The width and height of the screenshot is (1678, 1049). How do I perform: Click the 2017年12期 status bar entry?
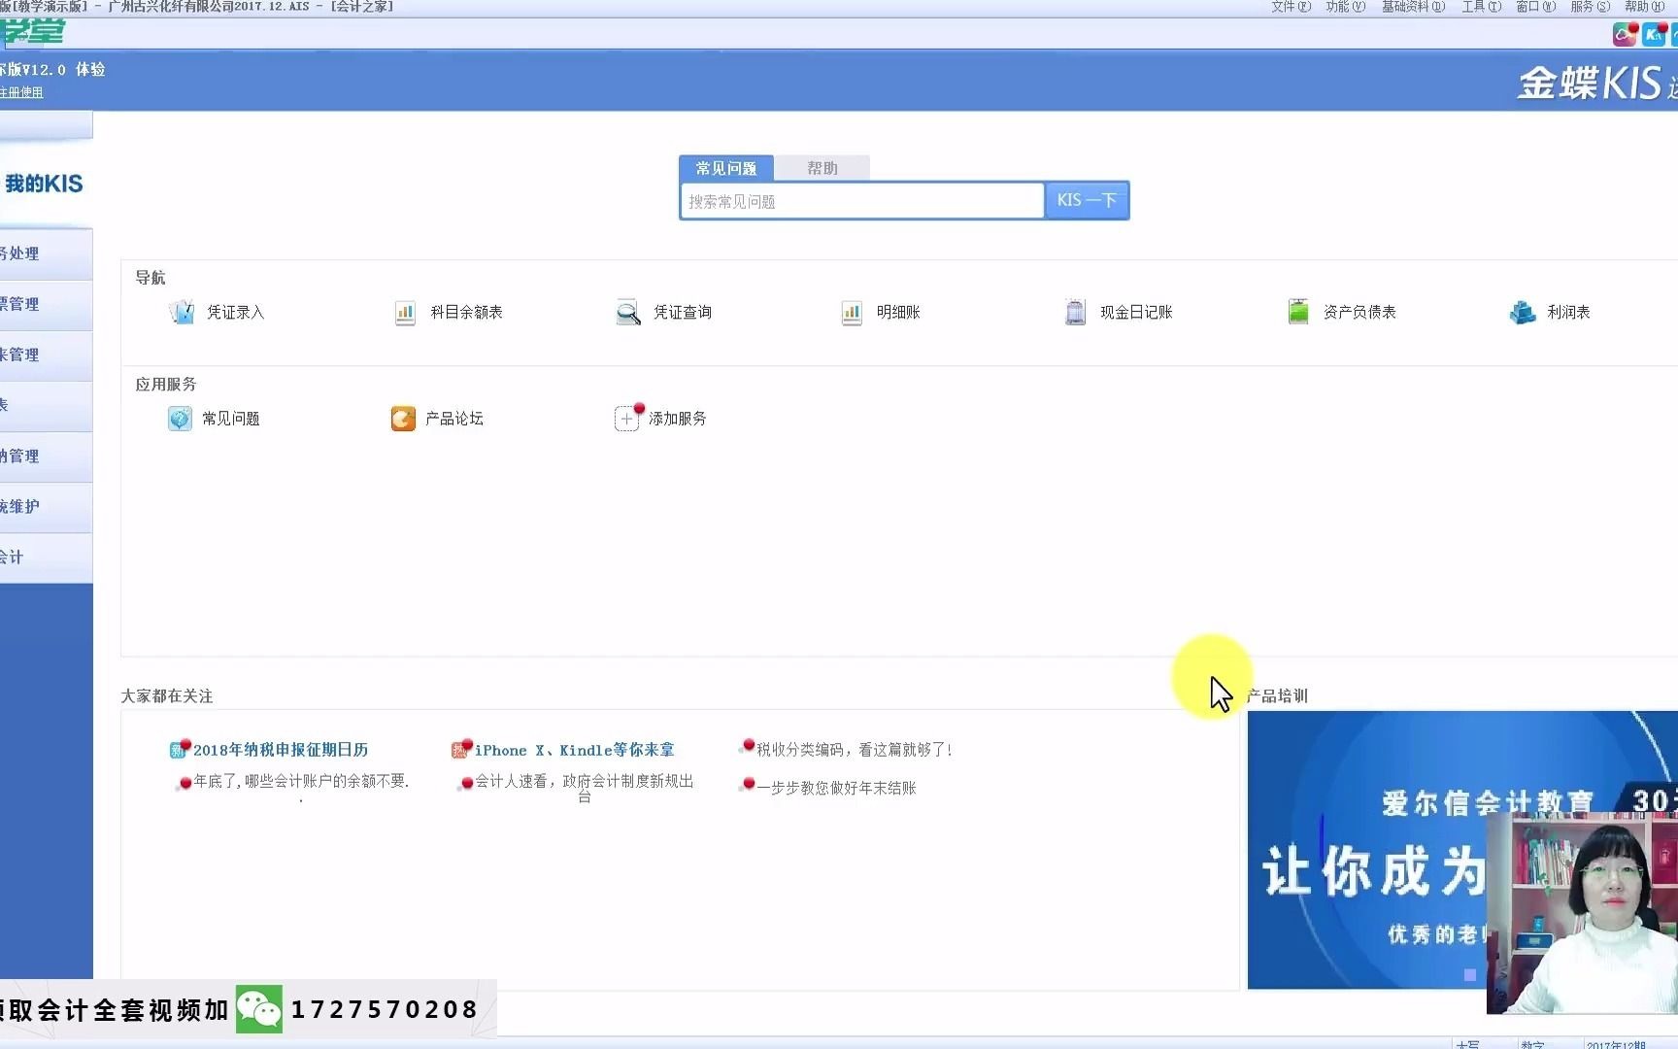1616,1044
